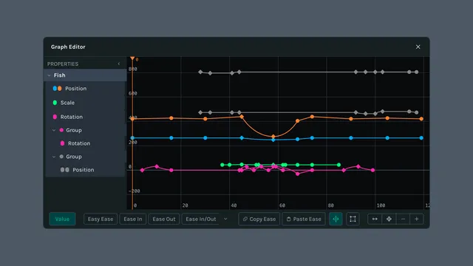Apply Ease In/Out preset

[x=201, y=219]
